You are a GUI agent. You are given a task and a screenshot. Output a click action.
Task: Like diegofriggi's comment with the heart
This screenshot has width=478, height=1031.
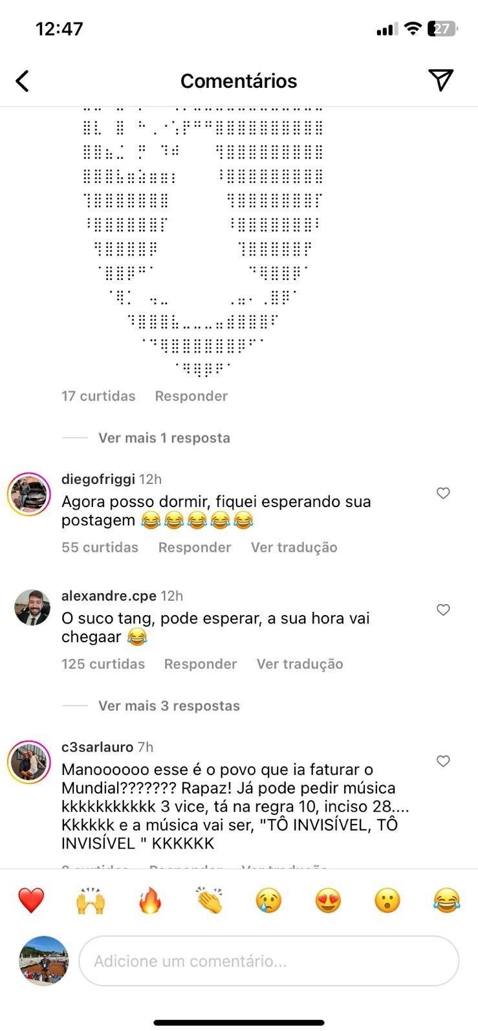[x=443, y=494]
